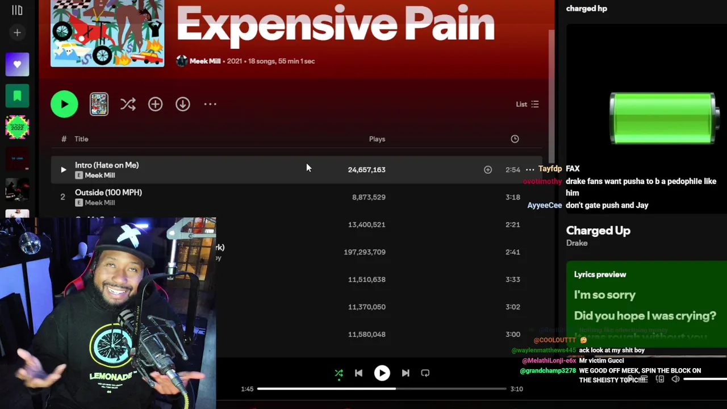Click the 11,370,050 plays count

coord(366,307)
